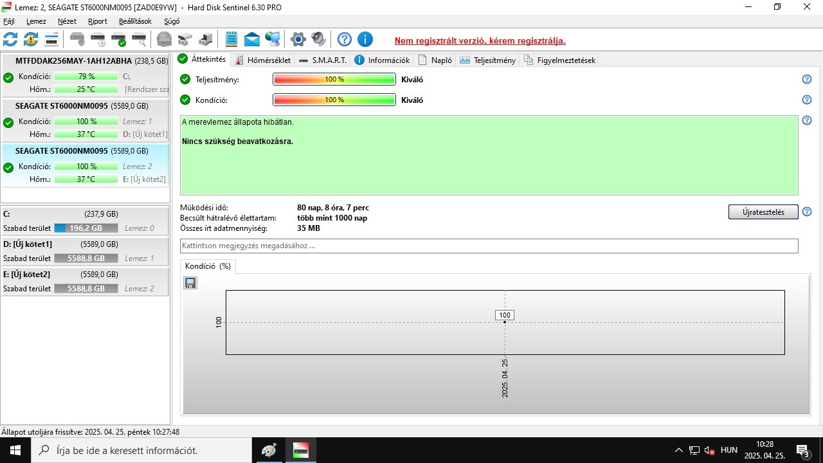Click the taskbar clock showing 10:28
The image size is (823, 463).
(x=764, y=450)
